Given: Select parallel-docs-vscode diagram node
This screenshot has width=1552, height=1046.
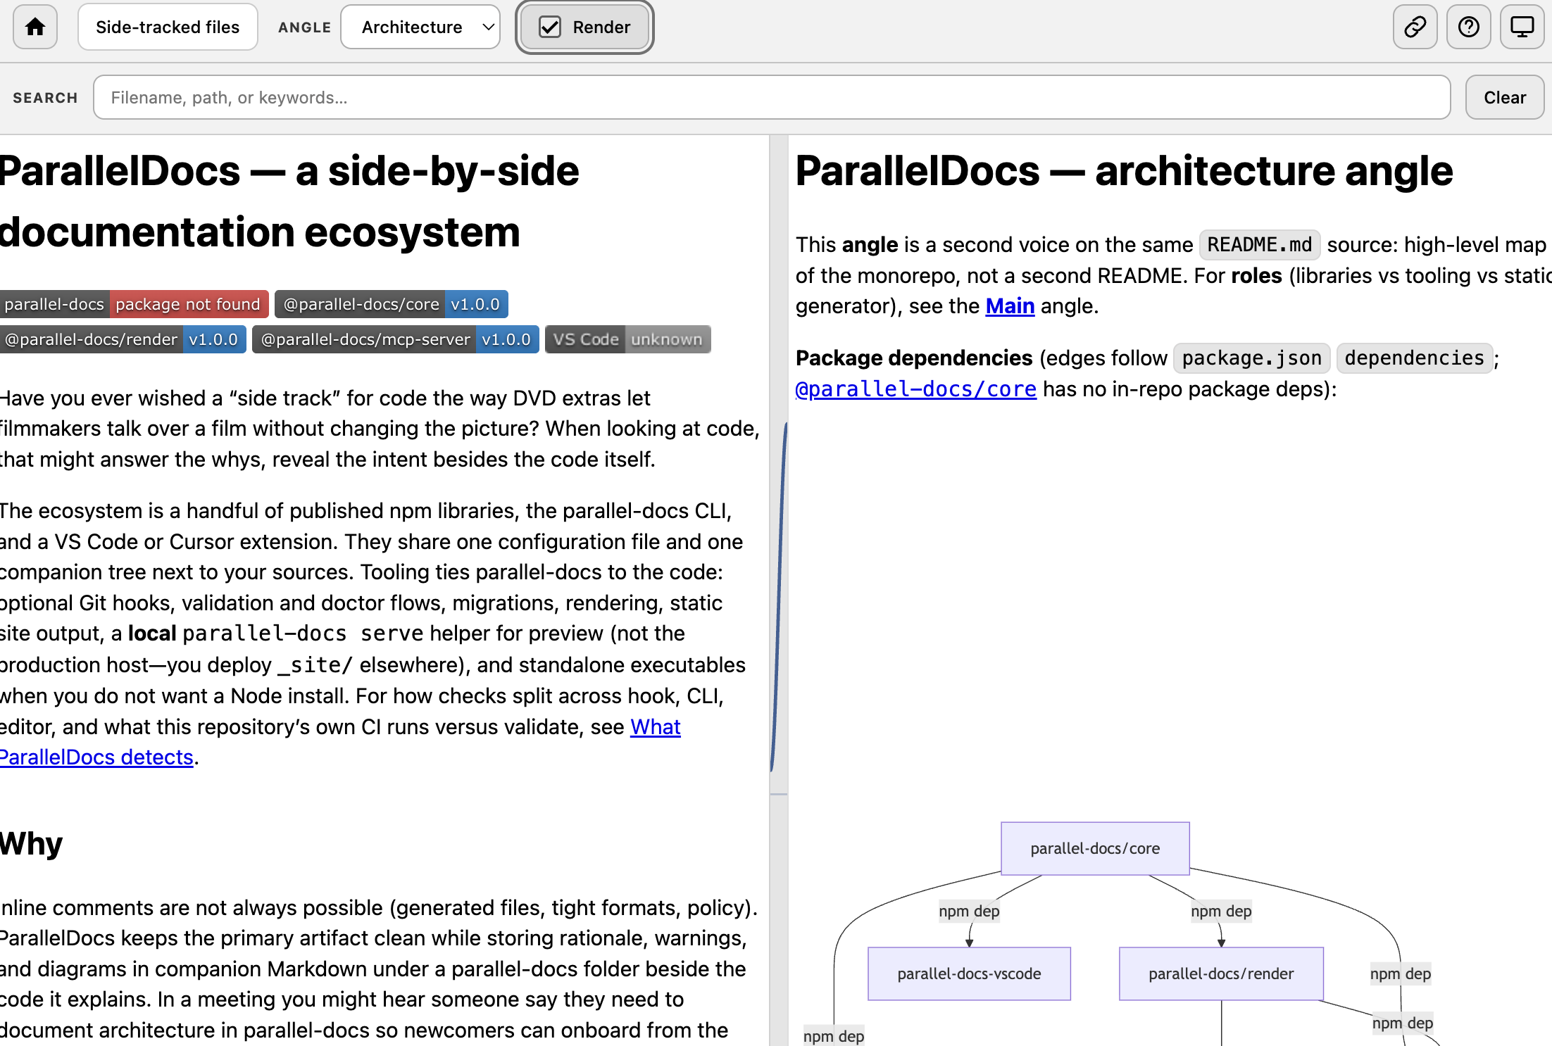Looking at the screenshot, I should click(969, 973).
